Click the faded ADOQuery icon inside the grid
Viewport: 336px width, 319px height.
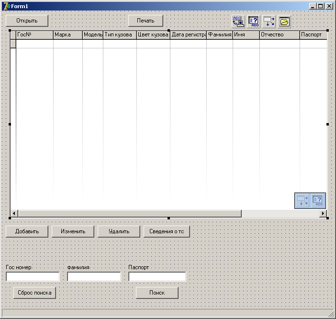pos(317,200)
